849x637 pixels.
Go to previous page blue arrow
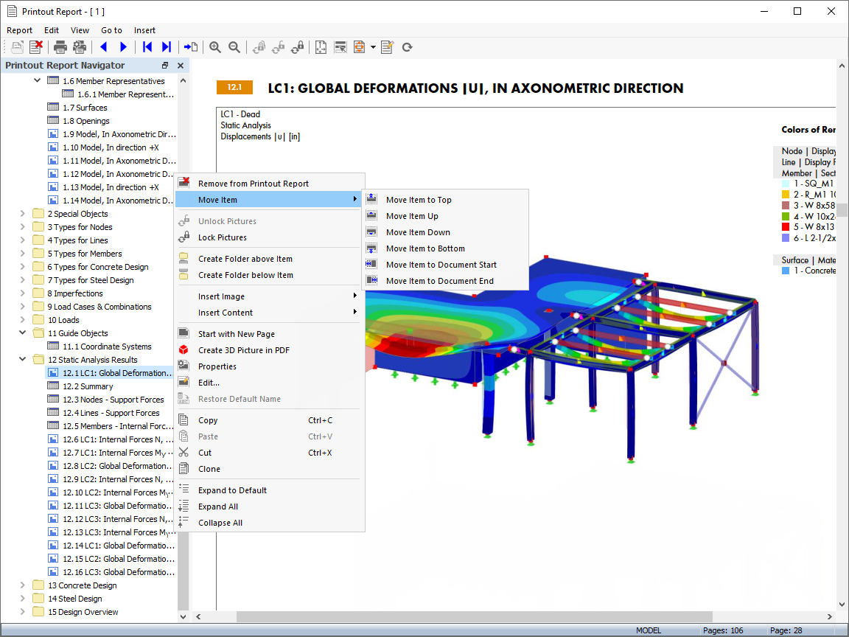[x=103, y=47]
